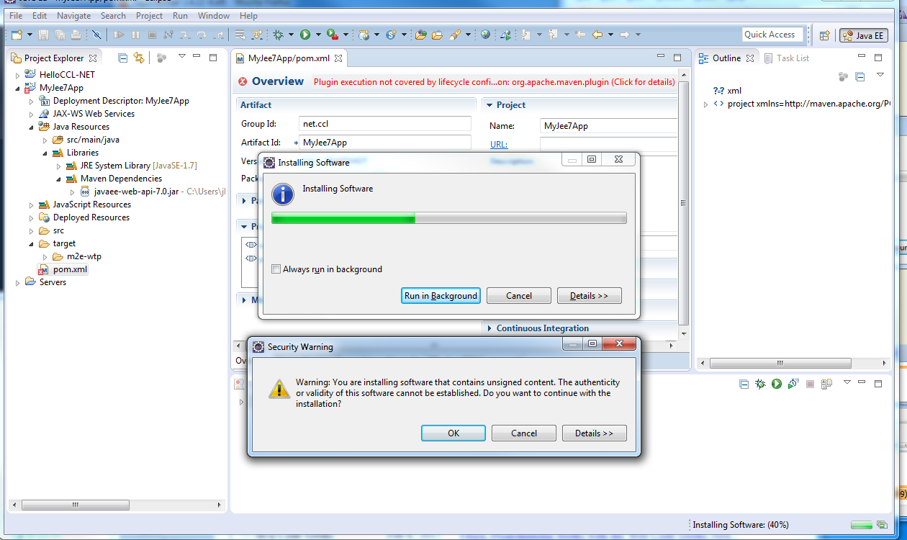Image resolution: width=907 pixels, height=540 pixels.
Task: Show background operations icon in status bar
Action: point(882,525)
